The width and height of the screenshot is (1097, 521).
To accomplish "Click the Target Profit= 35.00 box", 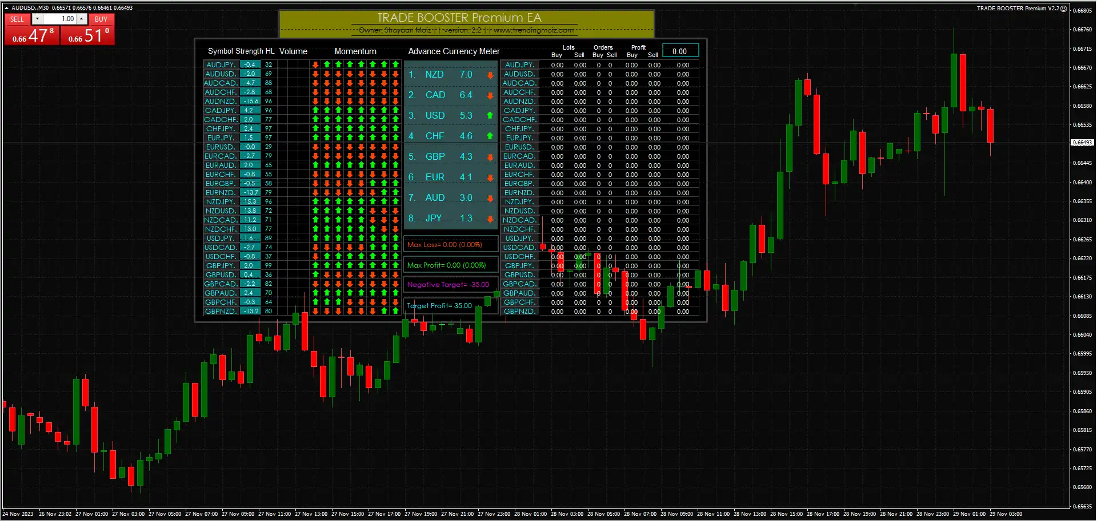I will tap(451, 305).
